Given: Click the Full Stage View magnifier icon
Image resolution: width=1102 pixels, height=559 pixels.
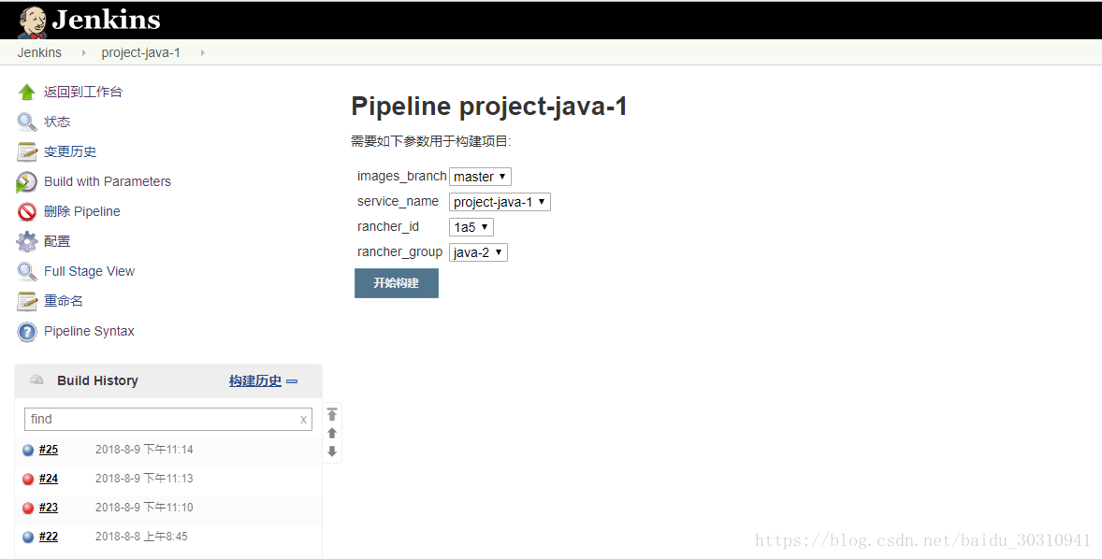Looking at the screenshot, I should [27, 272].
